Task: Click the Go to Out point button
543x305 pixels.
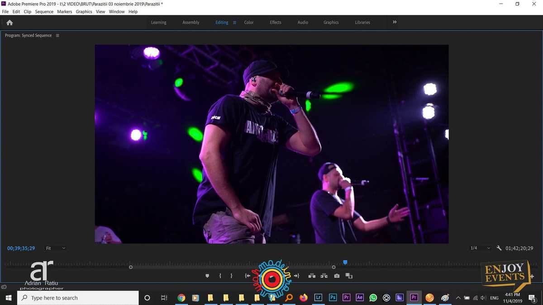Action: coord(296,276)
